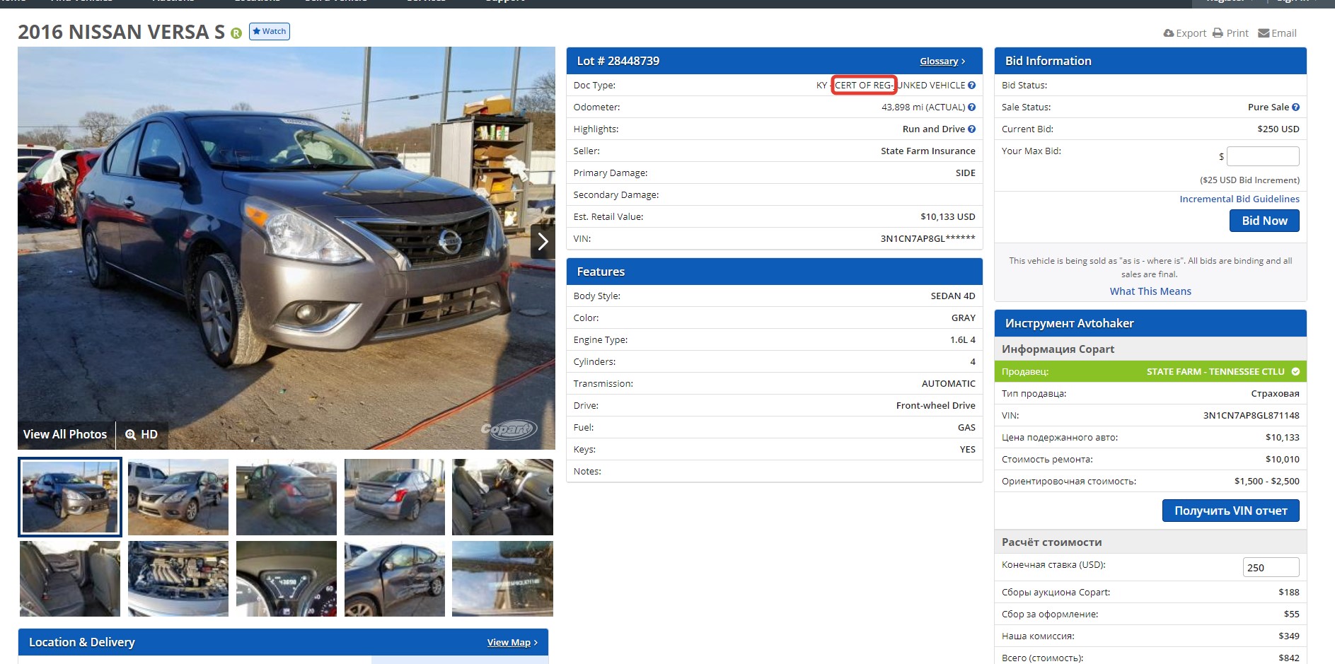Screen dimensions: 1335x664
Task: Click Engine Type 1.6L 4 value
Action: click(x=962, y=339)
